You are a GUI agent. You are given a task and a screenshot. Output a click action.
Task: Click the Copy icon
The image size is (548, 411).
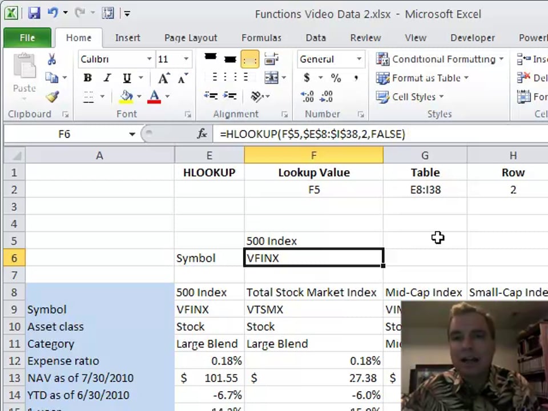[52, 78]
